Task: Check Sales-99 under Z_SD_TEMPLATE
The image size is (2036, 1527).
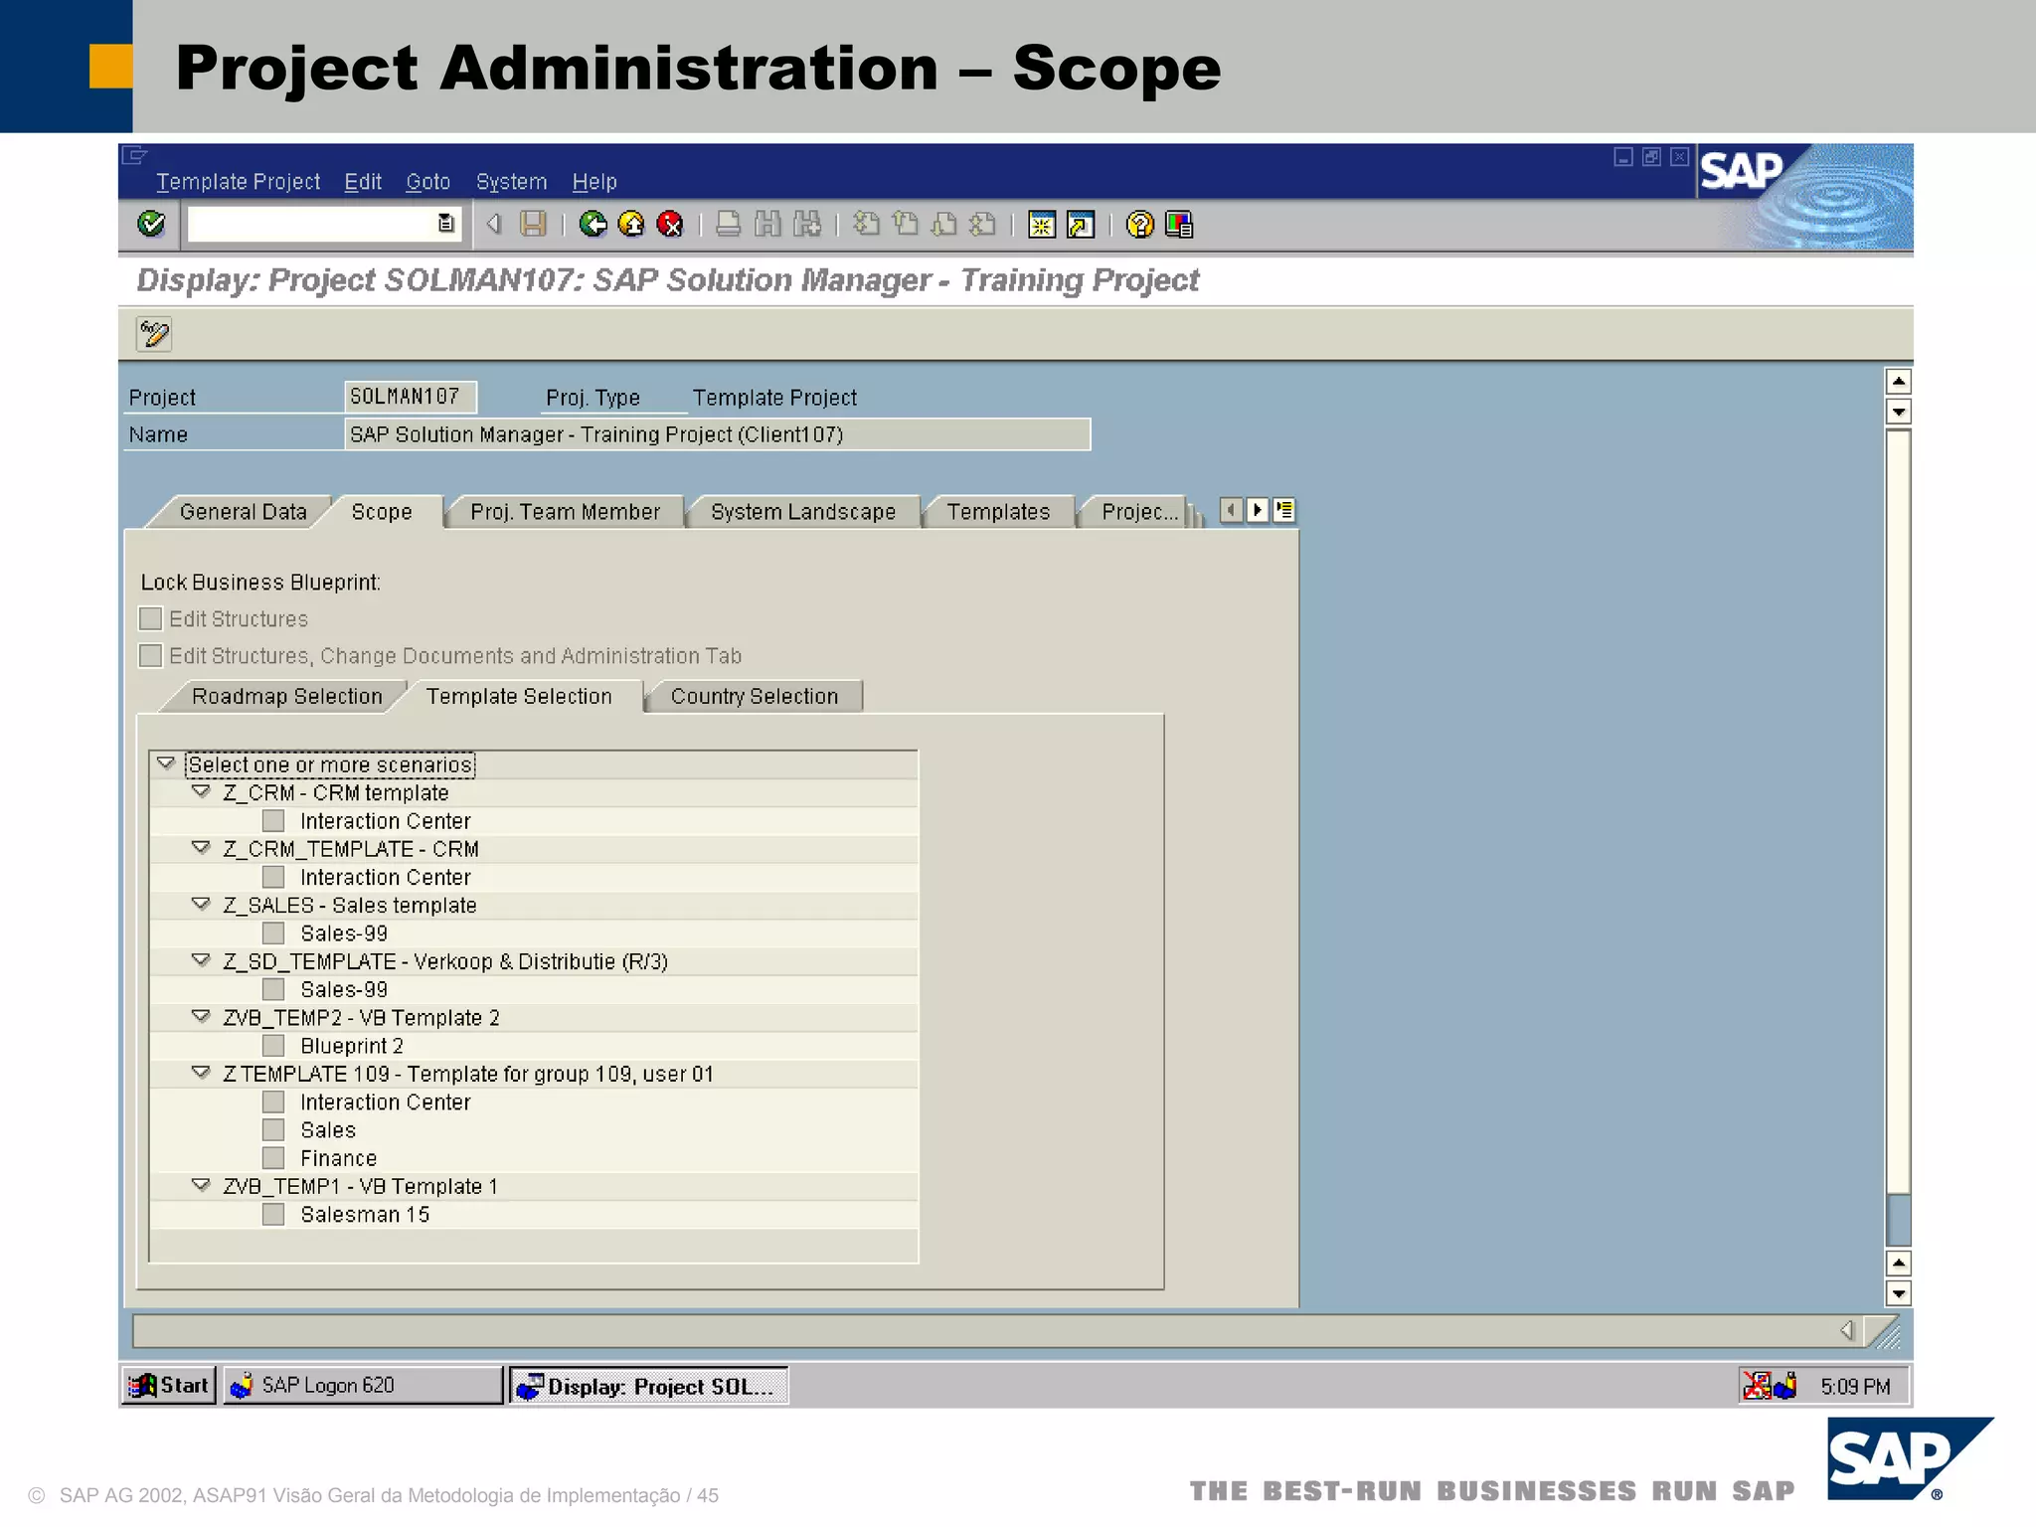Action: point(273,989)
